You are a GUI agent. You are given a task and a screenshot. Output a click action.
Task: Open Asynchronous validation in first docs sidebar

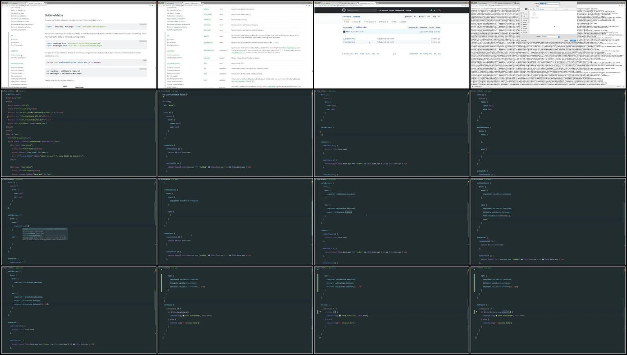(x=20, y=19)
